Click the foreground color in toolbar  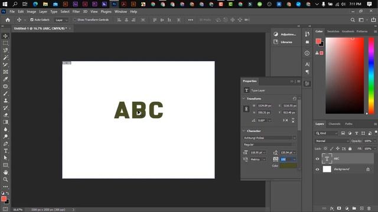[x=4, y=199]
